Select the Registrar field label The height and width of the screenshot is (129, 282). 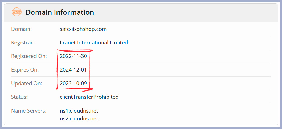click(23, 42)
